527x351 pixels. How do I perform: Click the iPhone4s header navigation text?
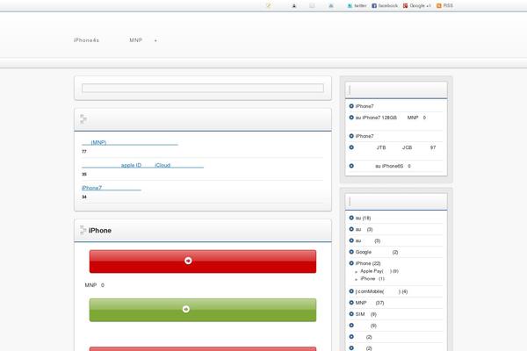click(x=86, y=40)
